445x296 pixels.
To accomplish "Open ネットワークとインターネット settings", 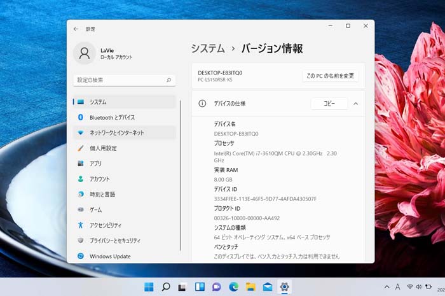I will [x=125, y=132].
